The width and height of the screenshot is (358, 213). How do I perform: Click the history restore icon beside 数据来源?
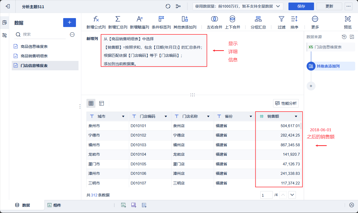pyautogui.click(x=344, y=37)
